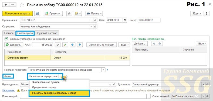Switch to the Трудовой договор tab
Image resolution: width=213 pixels, height=101 pixels.
(x=47, y=33)
